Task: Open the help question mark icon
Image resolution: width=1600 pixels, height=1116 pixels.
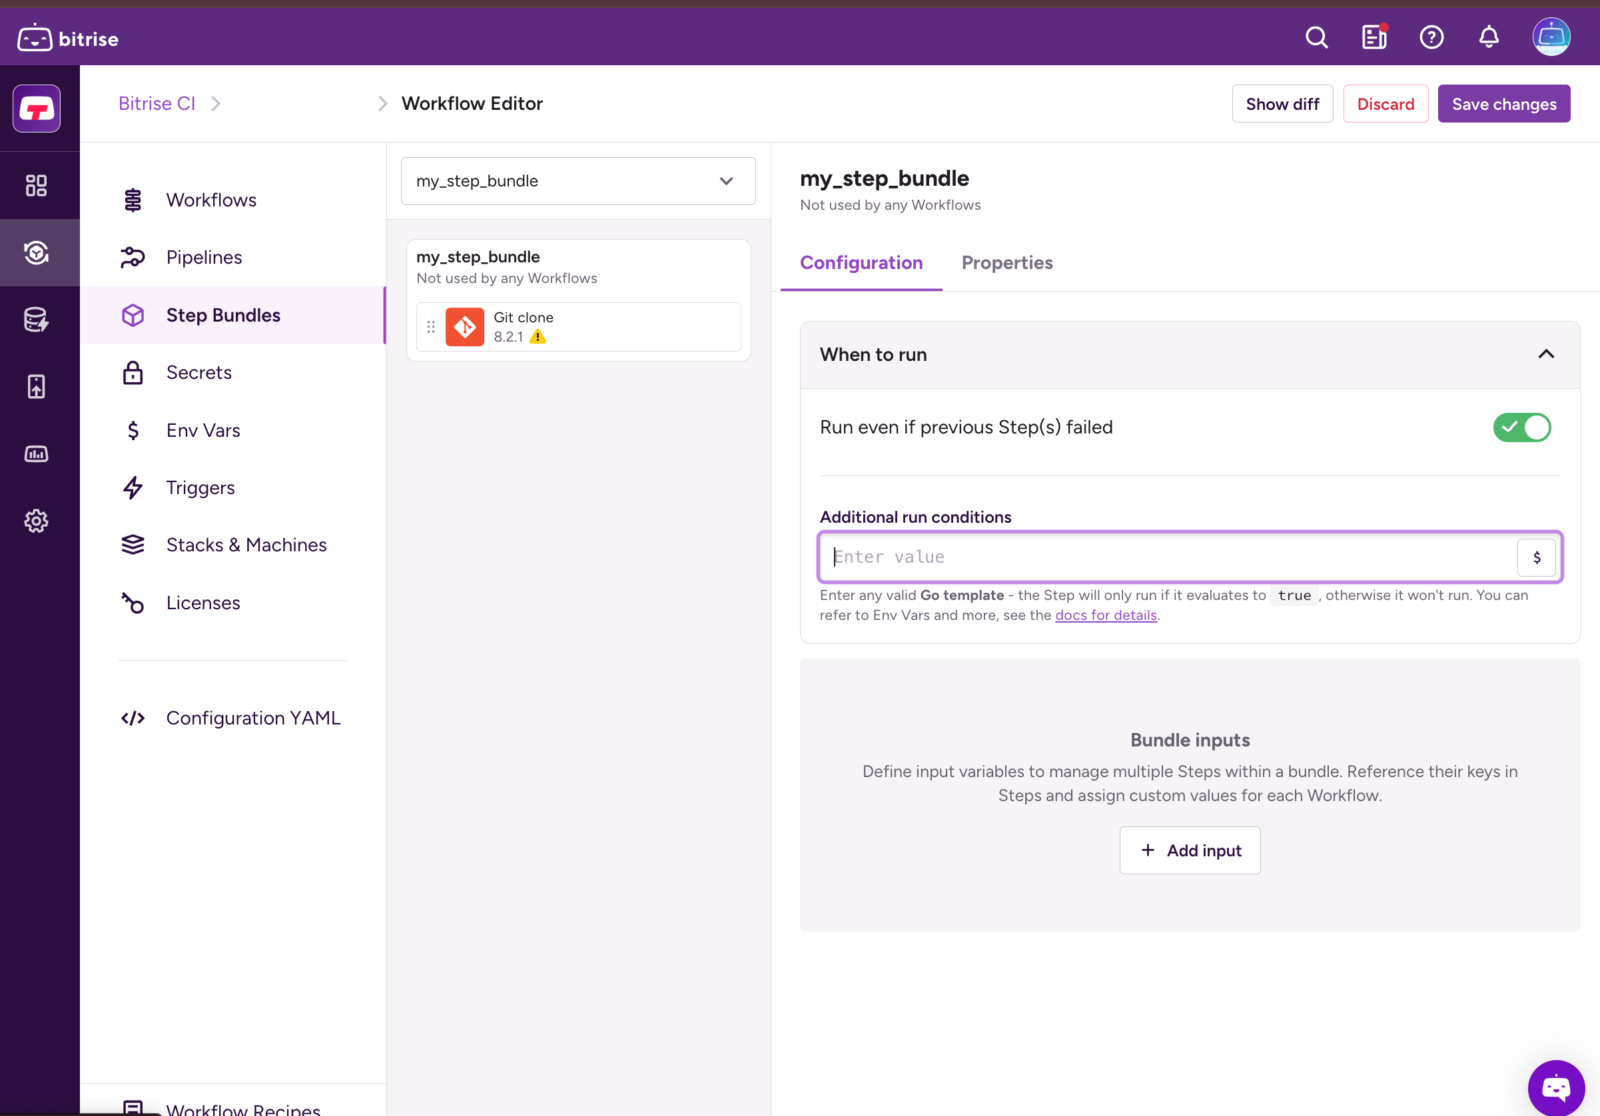Action: (x=1431, y=37)
